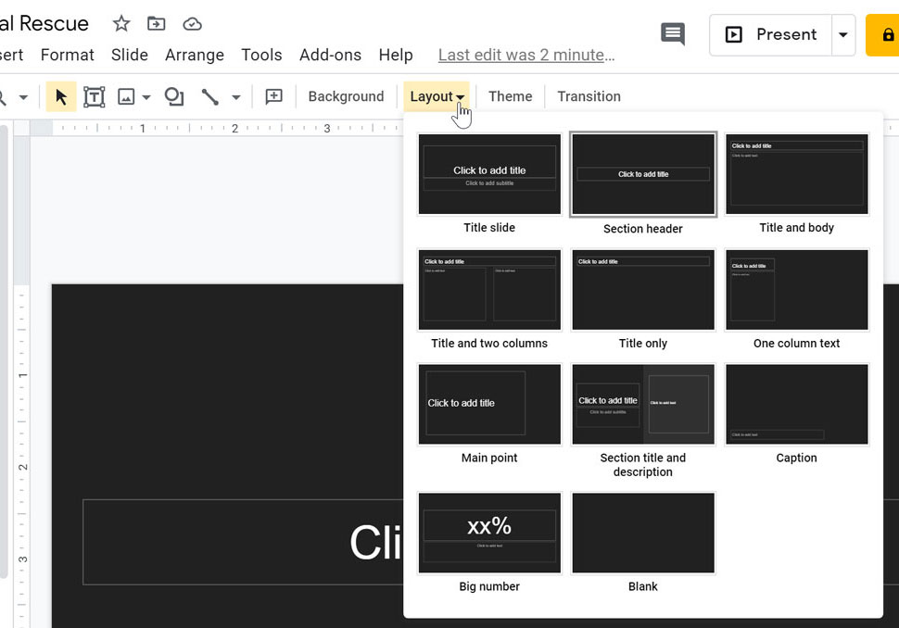This screenshot has width=899, height=628.
Task: Move the presentation to a folder
Action: pos(156,24)
